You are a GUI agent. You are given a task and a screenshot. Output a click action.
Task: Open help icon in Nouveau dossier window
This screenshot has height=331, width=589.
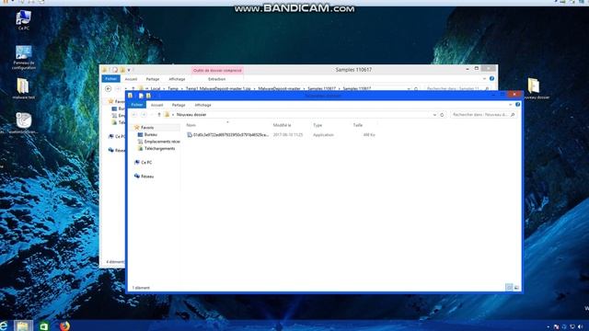tap(517, 104)
